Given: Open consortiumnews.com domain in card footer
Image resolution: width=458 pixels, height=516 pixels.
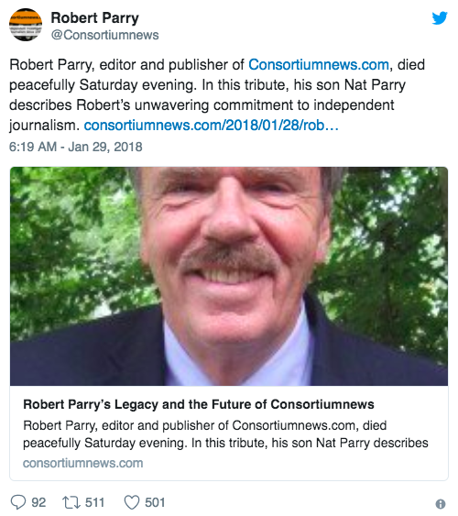Looking at the screenshot, I should point(82,463).
